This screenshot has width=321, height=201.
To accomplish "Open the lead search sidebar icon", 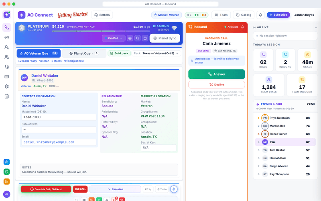I will click(x=6, y=47).
